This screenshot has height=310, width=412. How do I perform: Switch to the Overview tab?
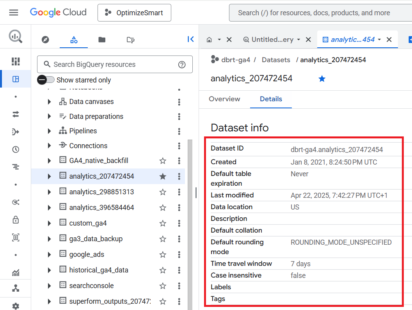[224, 99]
